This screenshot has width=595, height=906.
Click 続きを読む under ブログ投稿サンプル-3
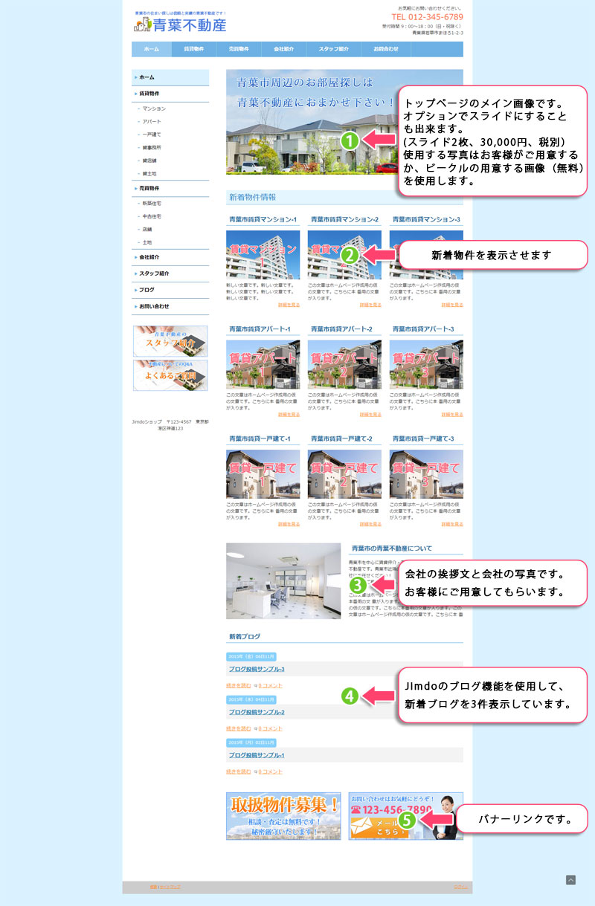pos(239,685)
